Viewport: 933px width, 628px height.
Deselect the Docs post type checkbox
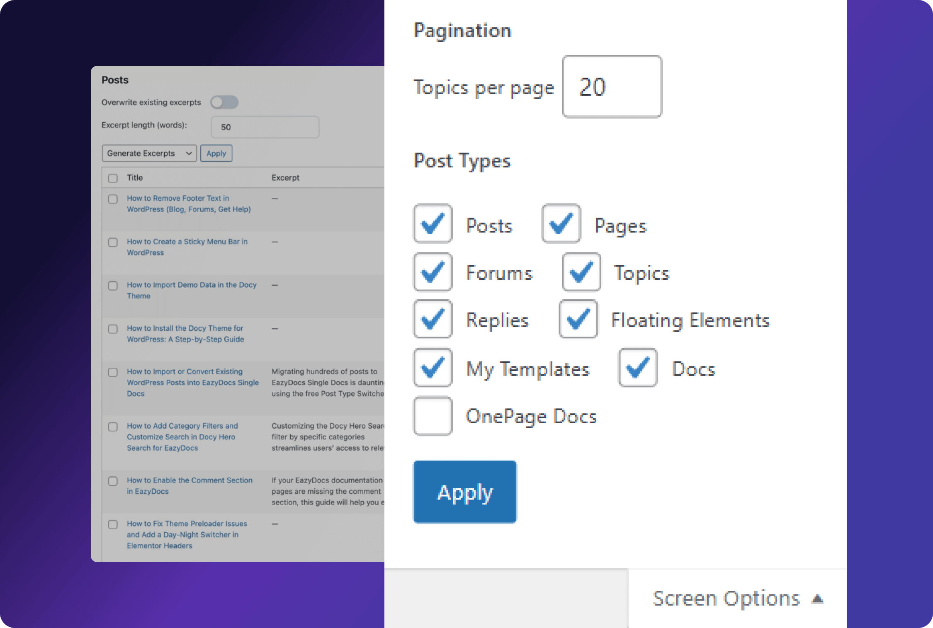pos(638,368)
